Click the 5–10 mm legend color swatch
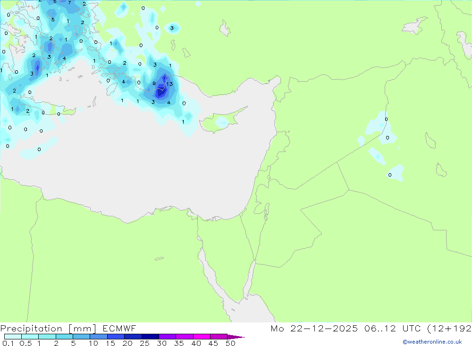The image size is (472, 346). pyautogui.click(x=81, y=337)
